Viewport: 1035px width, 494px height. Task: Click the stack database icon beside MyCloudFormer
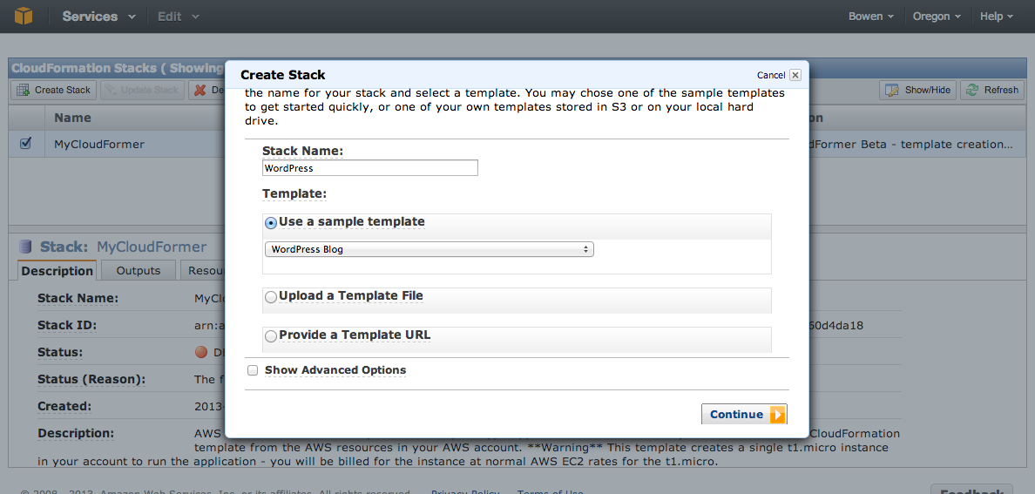click(26, 247)
